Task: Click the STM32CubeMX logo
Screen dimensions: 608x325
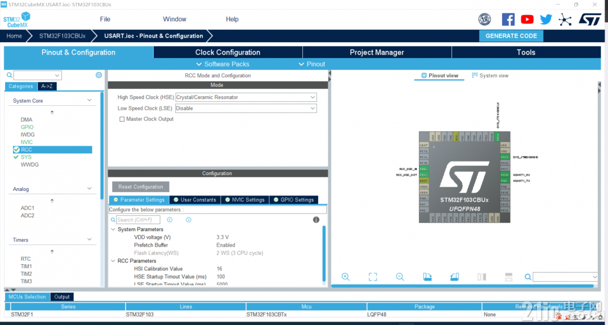Action: pyautogui.click(x=16, y=19)
